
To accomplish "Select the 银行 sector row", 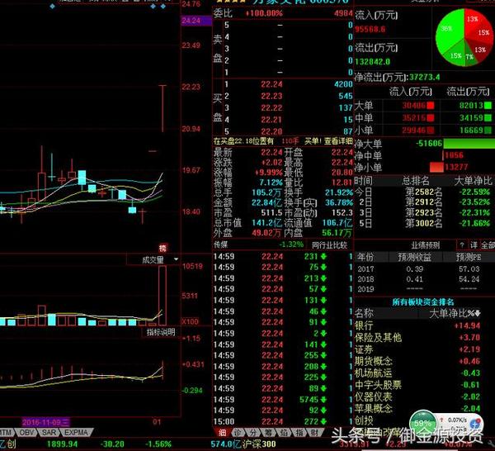I will 417,325.
